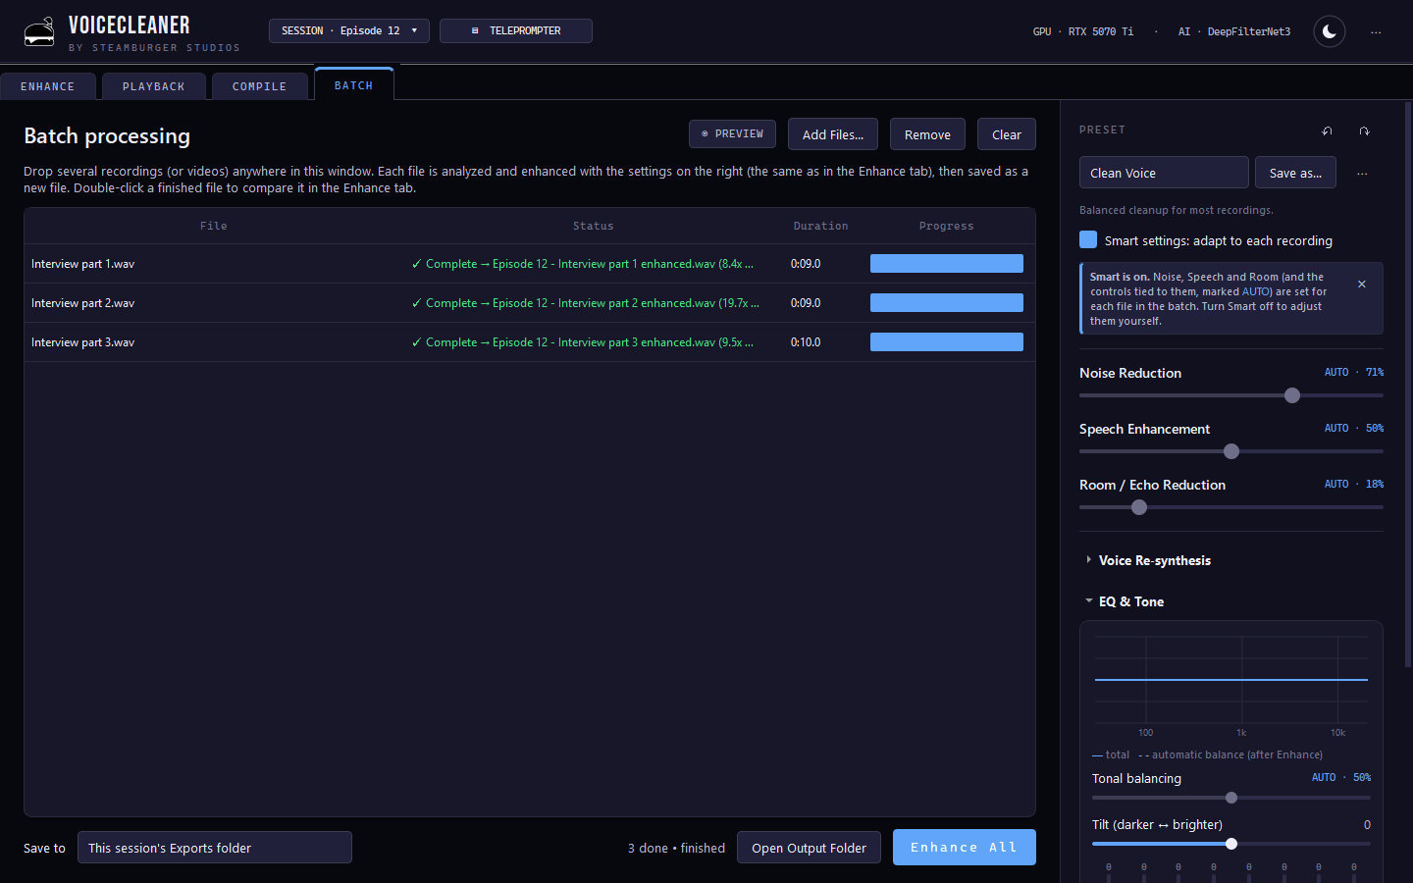Switch to the Enhance tab
Image resolution: width=1413 pixels, height=883 pixels.
point(48,86)
